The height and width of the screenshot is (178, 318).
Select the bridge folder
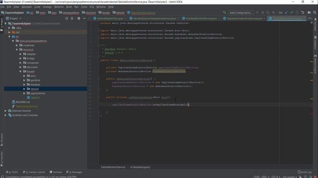30,58
